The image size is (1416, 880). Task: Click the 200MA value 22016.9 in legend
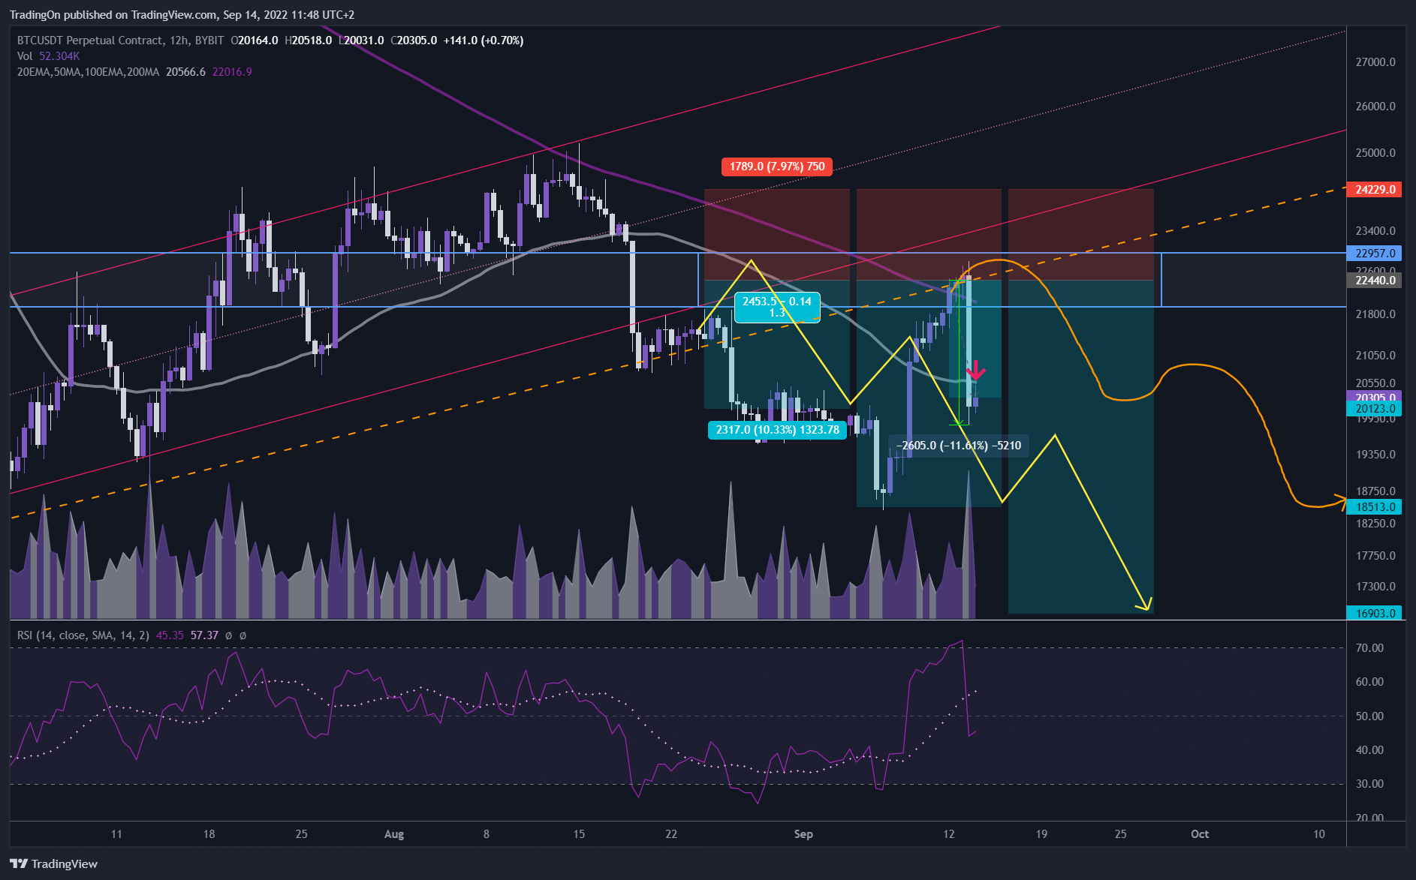[x=232, y=72]
